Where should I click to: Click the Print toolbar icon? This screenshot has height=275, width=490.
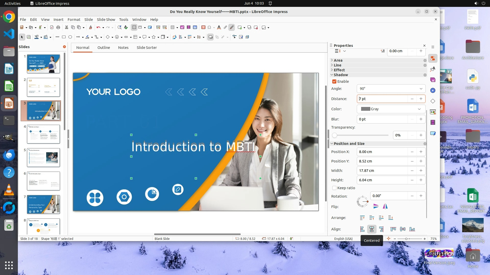point(58,28)
